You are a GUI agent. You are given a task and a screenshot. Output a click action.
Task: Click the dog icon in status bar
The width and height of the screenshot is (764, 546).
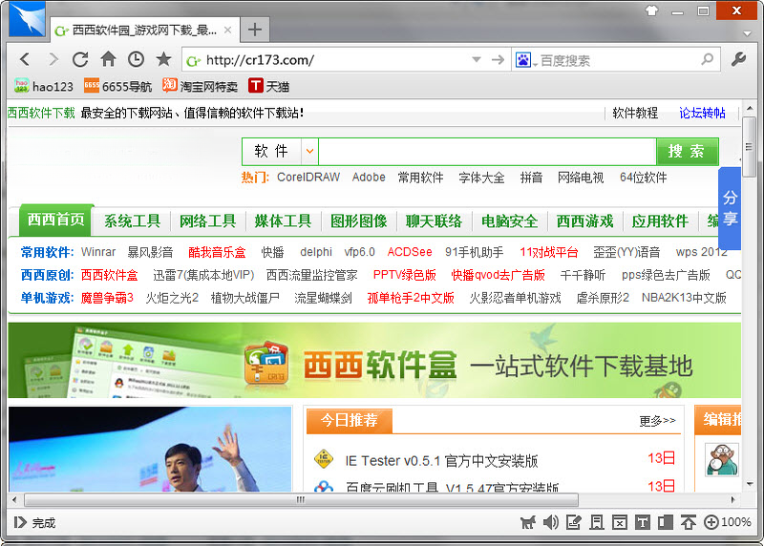(x=528, y=522)
